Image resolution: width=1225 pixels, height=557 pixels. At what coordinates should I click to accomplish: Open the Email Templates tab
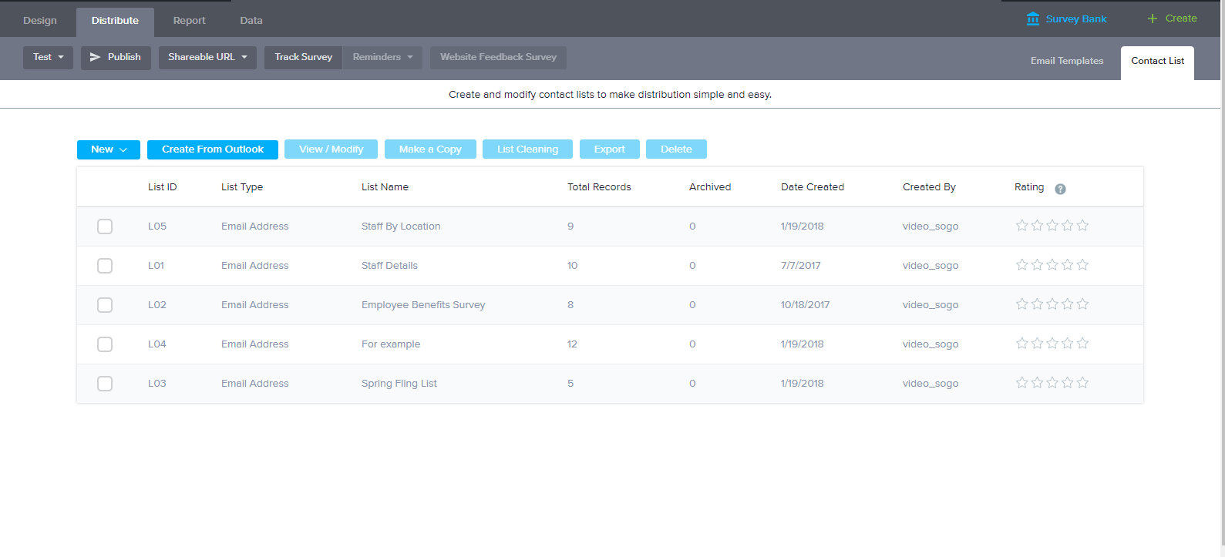[1067, 61]
